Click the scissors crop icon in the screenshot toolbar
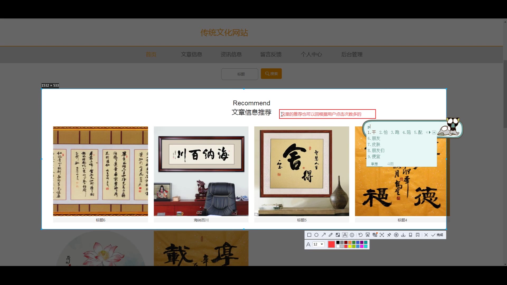This screenshot has height=285, width=507. click(x=368, y=235)
